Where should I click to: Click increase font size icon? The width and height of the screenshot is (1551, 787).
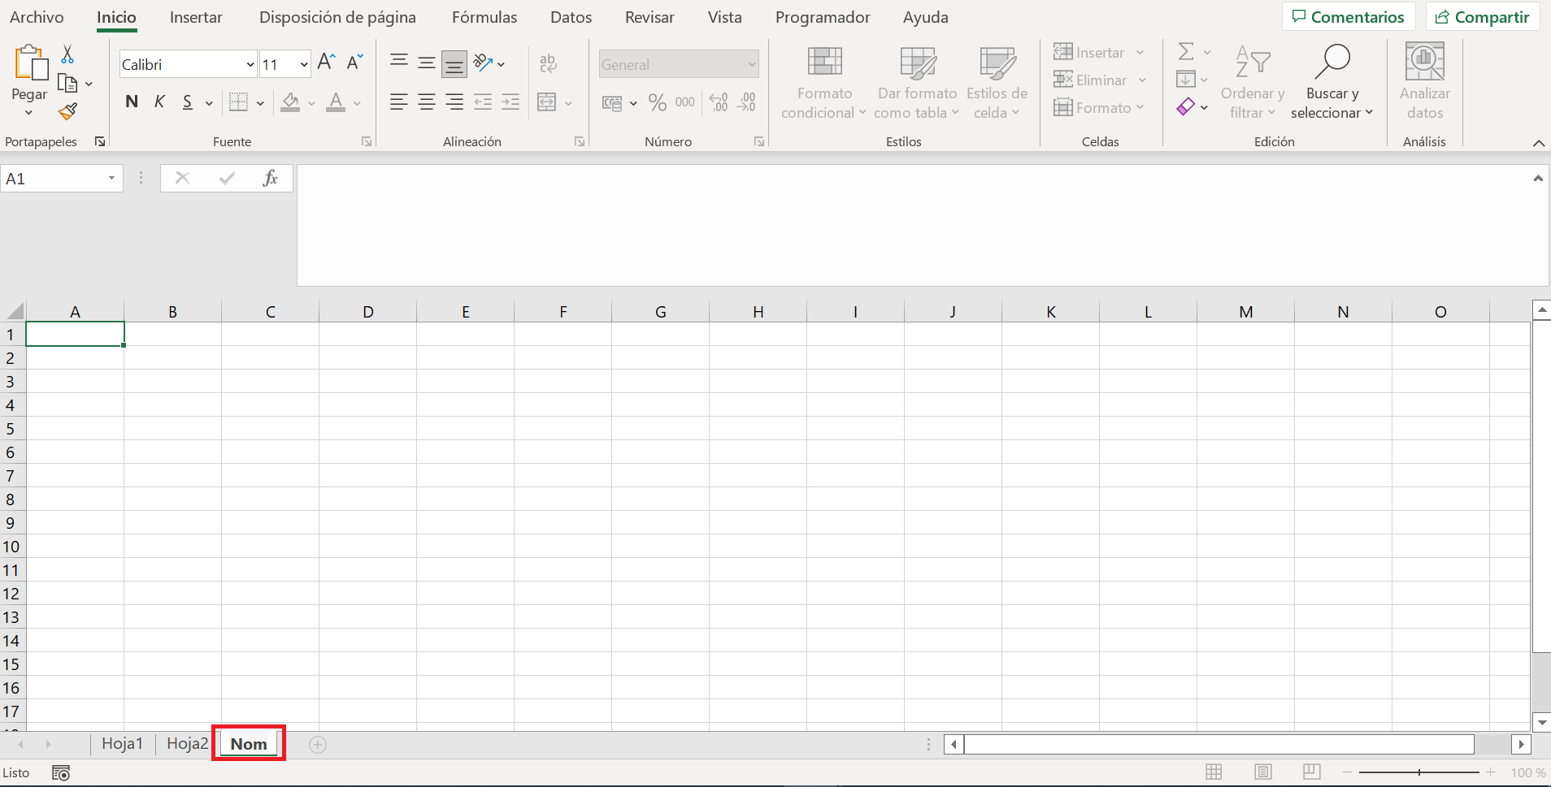(x=326, y=63)
